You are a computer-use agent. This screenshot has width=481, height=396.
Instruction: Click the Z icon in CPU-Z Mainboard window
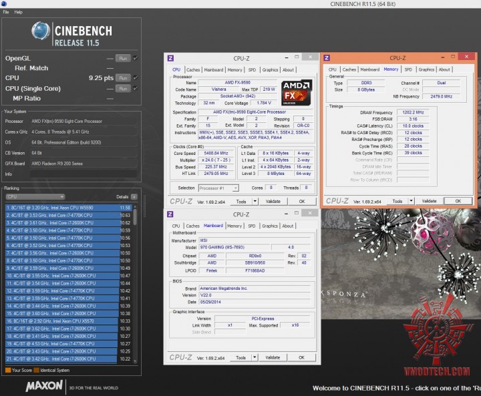point(170,214)
